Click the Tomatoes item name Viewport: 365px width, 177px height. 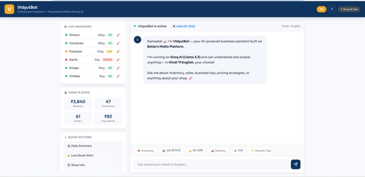pos(76,43)
